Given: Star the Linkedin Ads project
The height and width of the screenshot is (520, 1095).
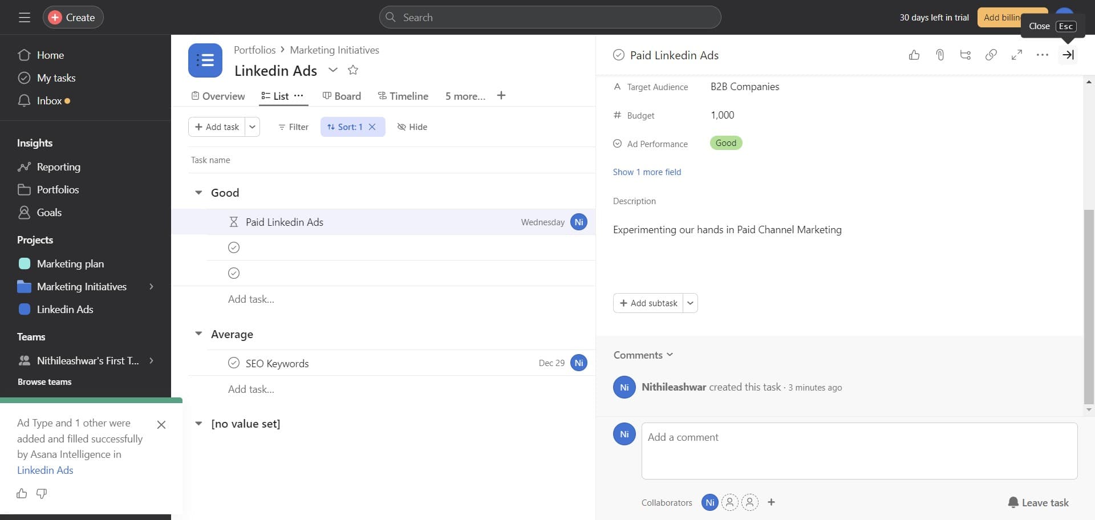Looking at the screenshot, I should (x=353, y=70).
